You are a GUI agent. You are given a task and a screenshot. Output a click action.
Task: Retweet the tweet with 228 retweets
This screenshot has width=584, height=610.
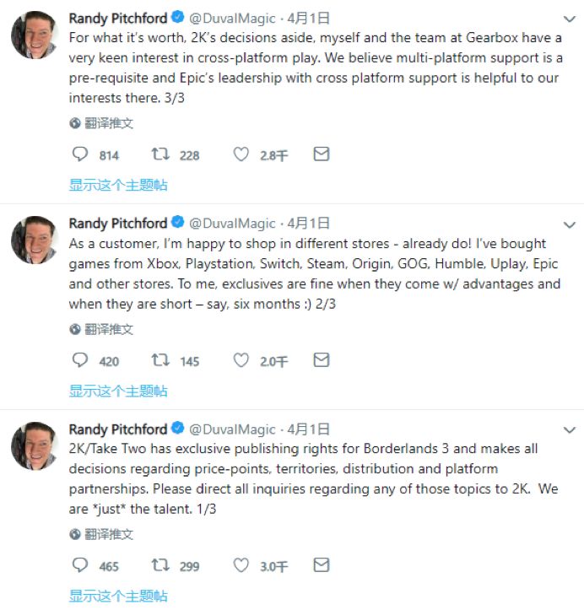[160, 154]
